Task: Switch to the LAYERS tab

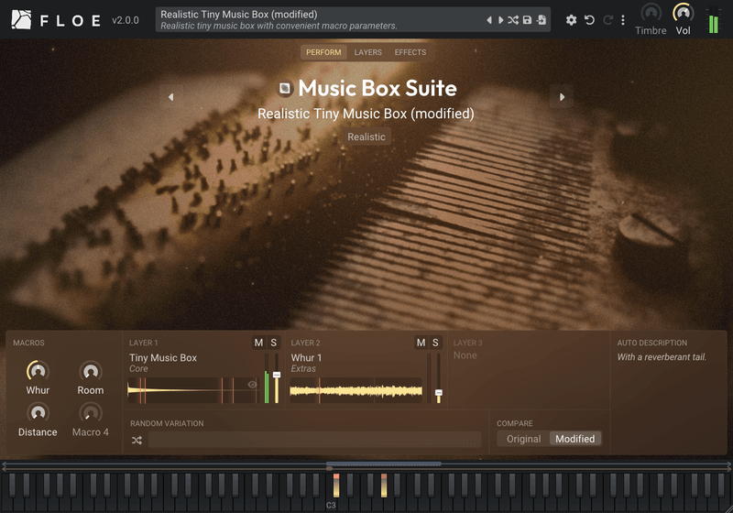Action: coord(368,52)
